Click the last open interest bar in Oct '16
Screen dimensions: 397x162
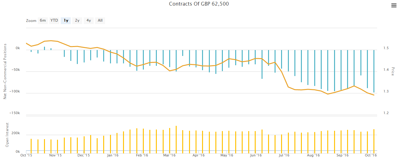click(374, 141)
